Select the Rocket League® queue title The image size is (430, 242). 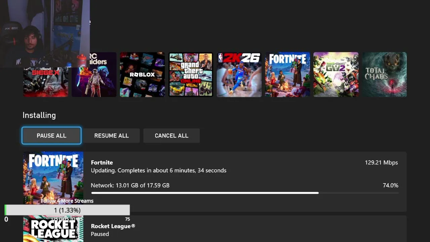click(113, 226)
